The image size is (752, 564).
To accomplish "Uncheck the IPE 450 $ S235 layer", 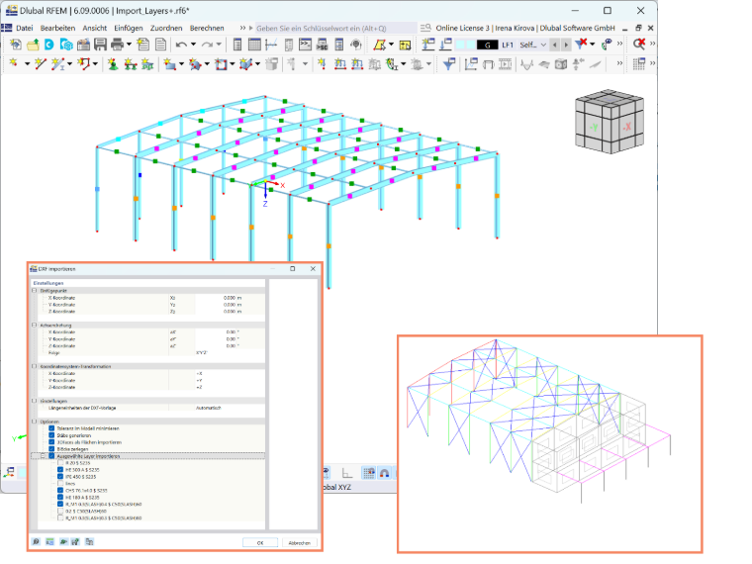I will [x=60, y=477].
